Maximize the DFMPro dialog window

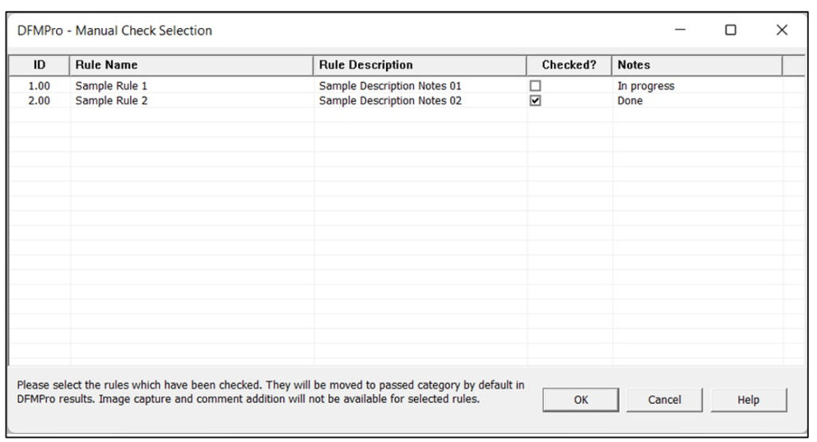pyautogui.click(x=731, y=30)
